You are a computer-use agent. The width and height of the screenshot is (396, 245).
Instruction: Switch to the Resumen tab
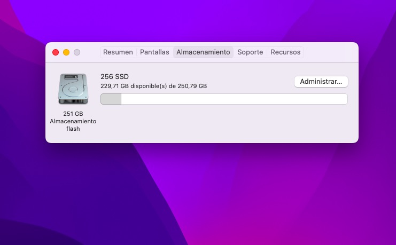(x=118, y=52)
